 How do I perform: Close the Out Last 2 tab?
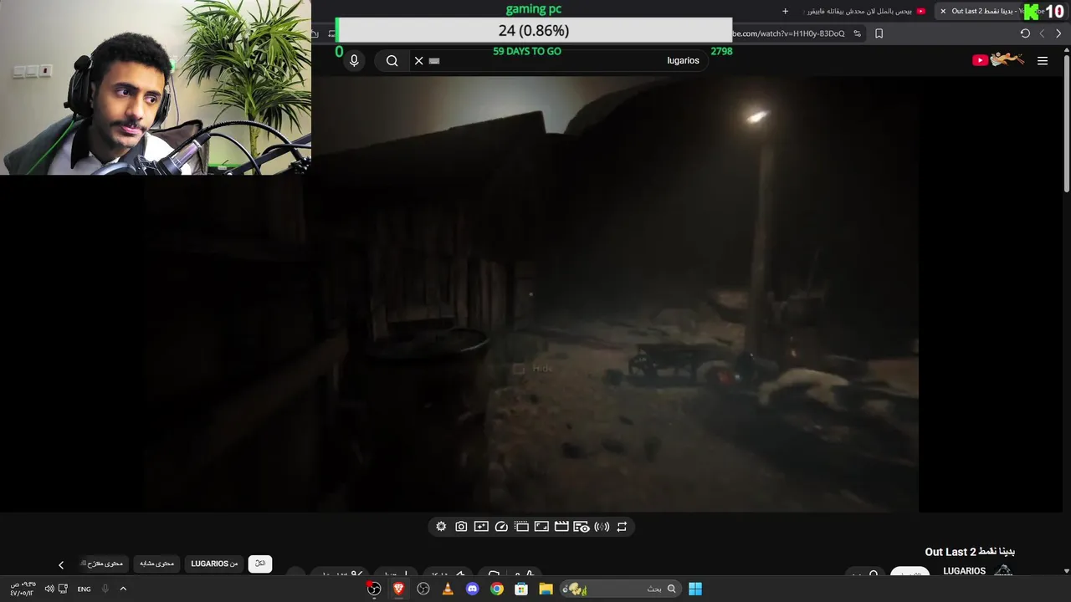pos(943,11)
